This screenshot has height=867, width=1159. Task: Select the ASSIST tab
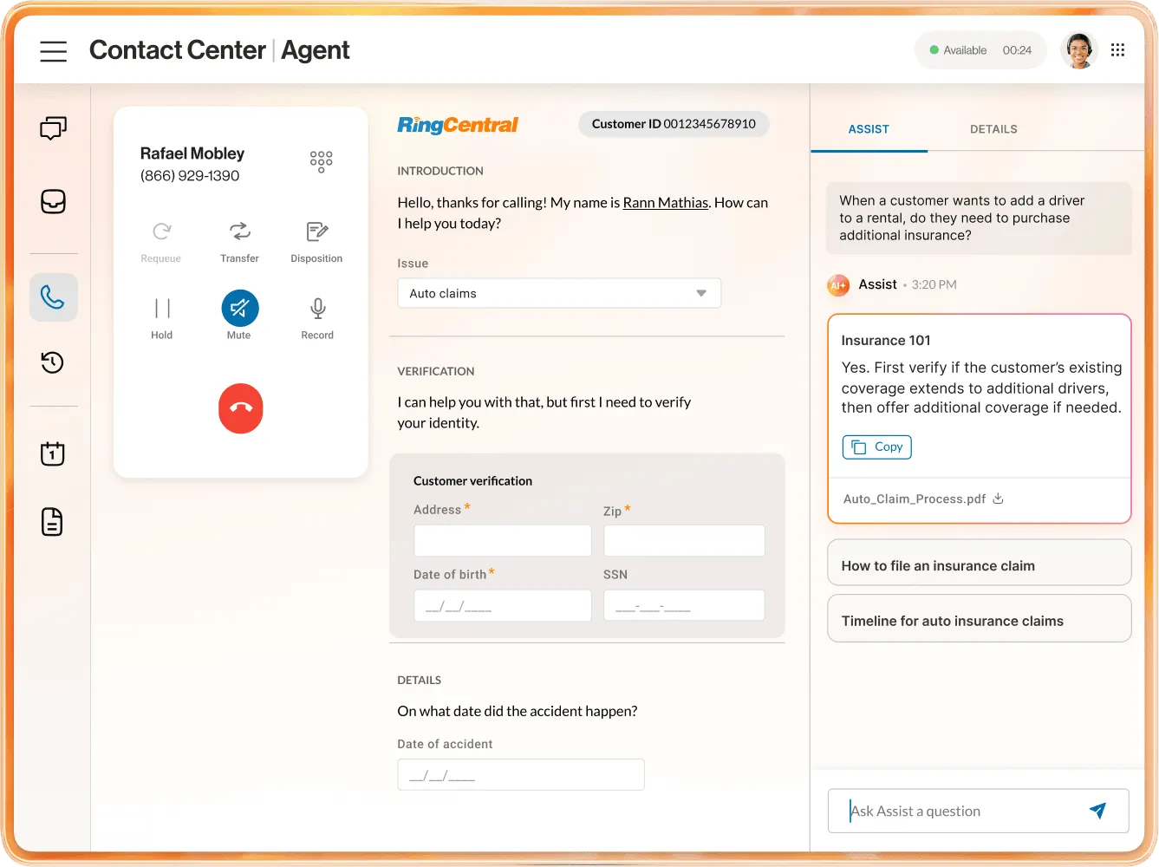pyautogui.click(x=869, y=129)
